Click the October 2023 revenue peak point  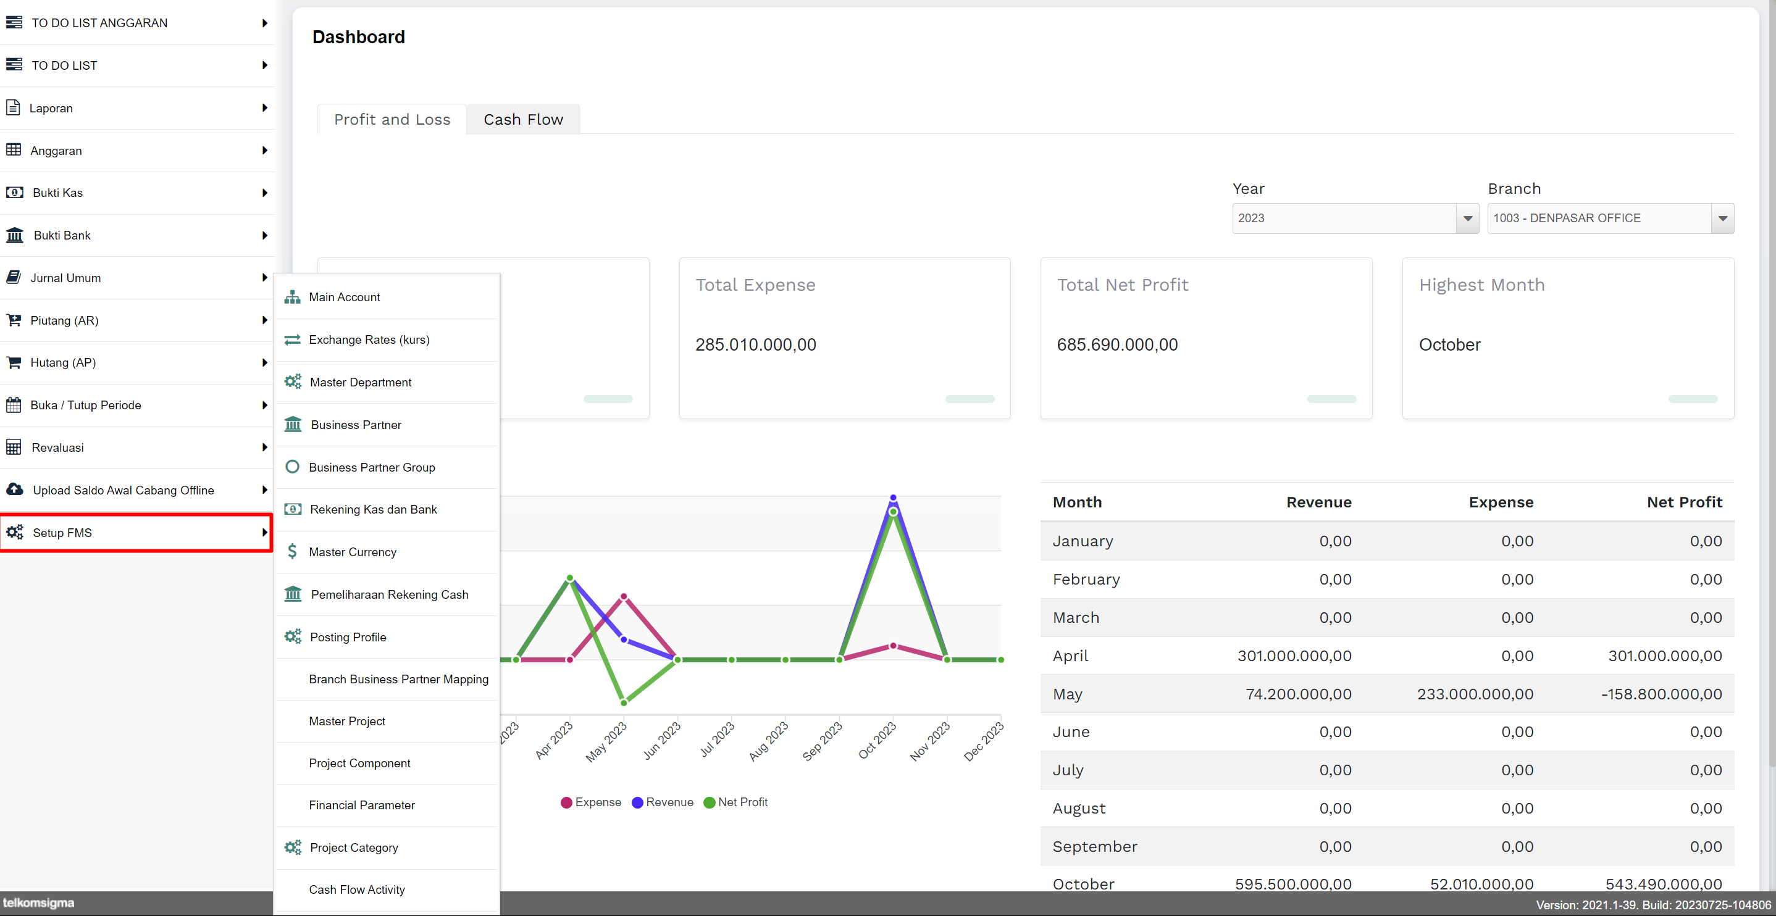(x=893, y=498)
